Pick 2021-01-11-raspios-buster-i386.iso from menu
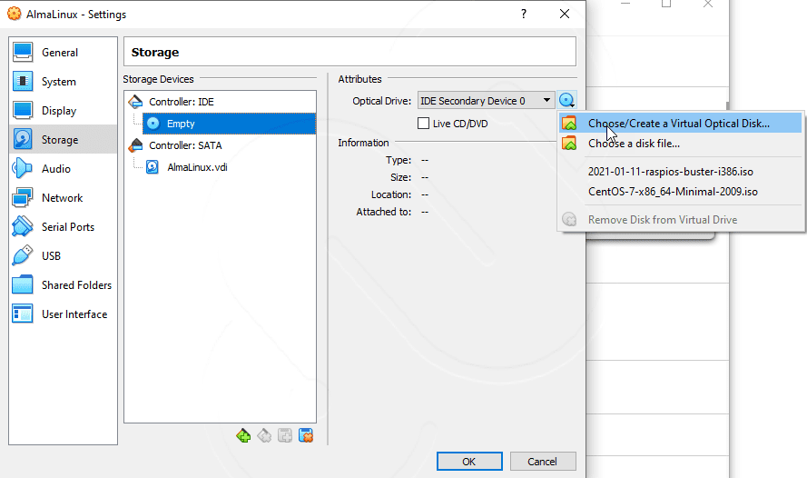The image size is (807, 478). 681,172
